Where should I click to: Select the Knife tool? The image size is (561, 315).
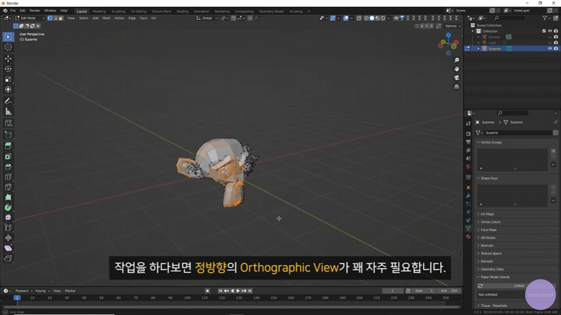[8, 187]
